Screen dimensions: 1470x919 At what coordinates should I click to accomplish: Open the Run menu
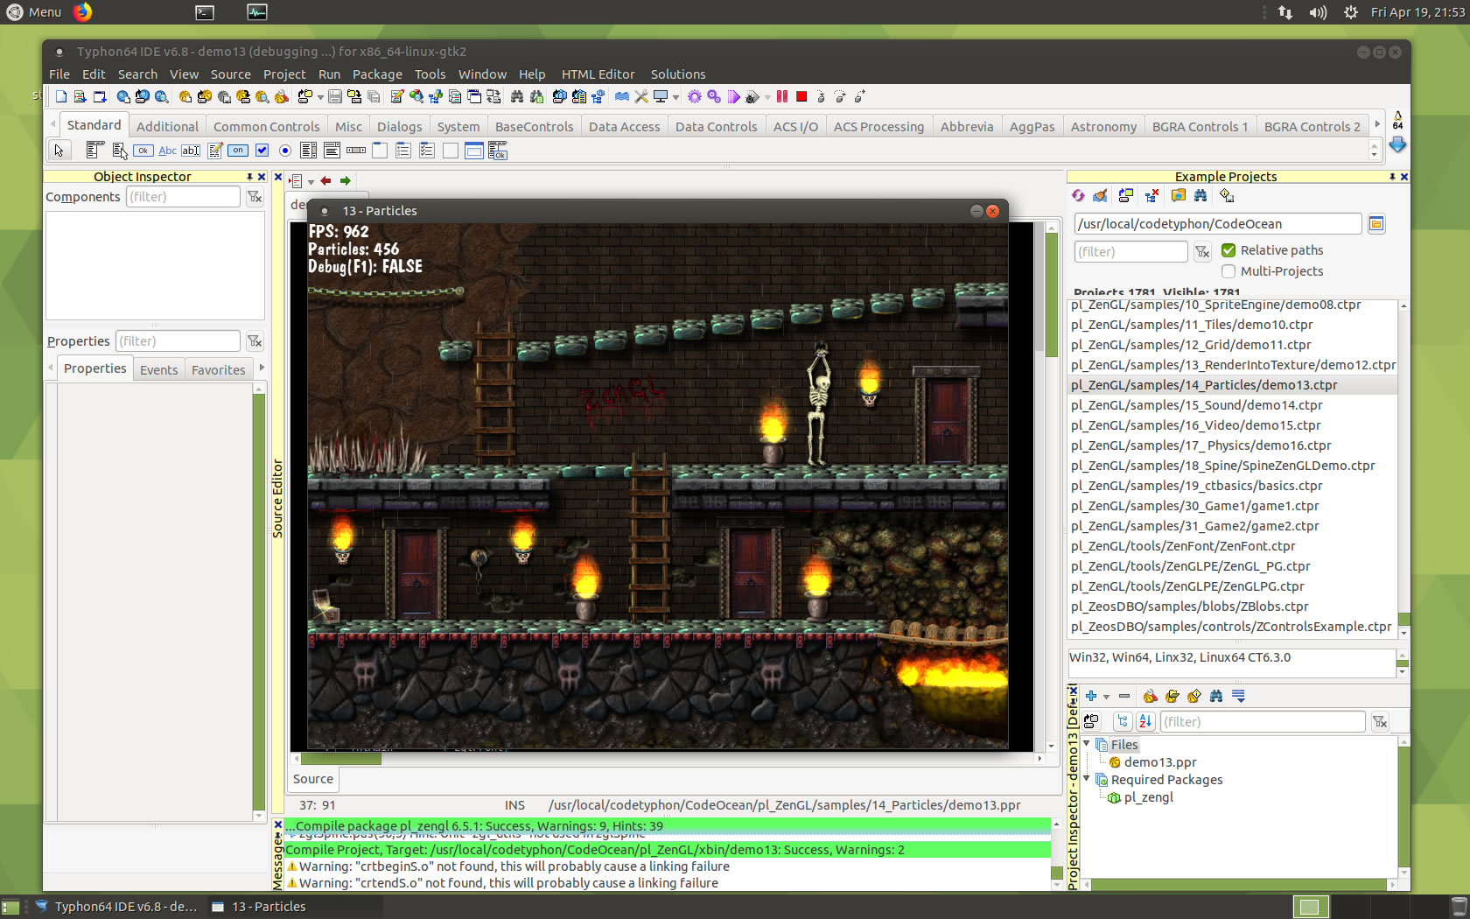(329, 74)
